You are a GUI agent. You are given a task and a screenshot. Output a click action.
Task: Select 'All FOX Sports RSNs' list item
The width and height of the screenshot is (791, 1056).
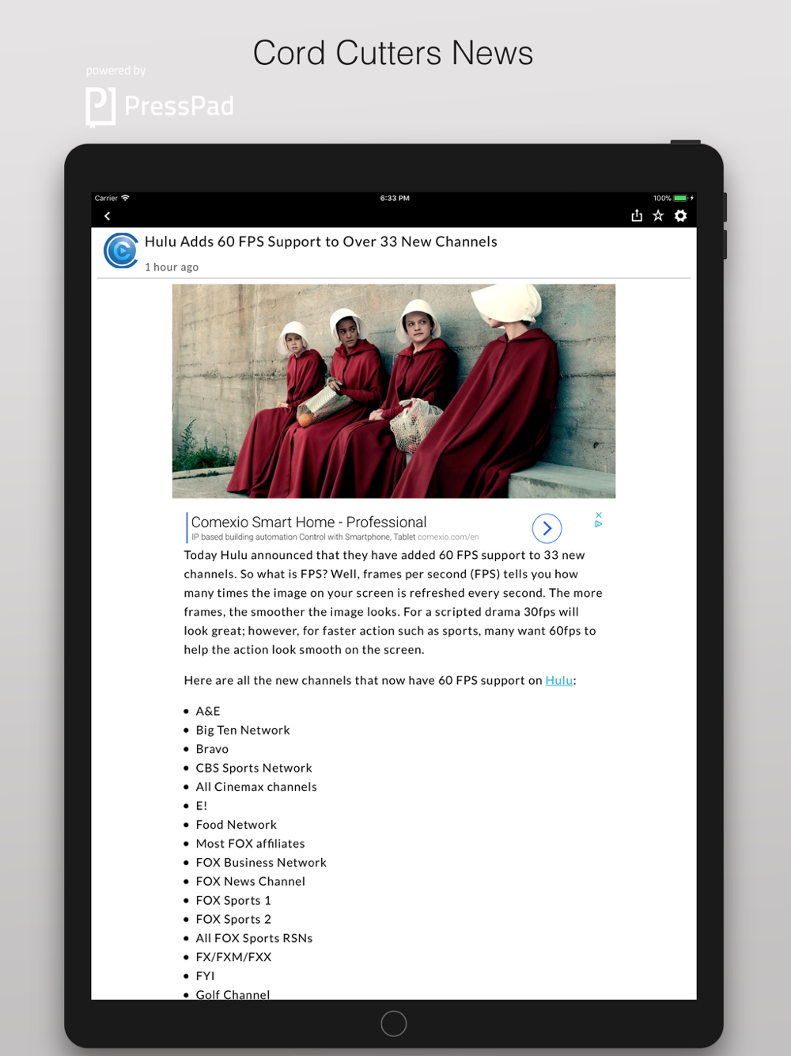point(255,938)
